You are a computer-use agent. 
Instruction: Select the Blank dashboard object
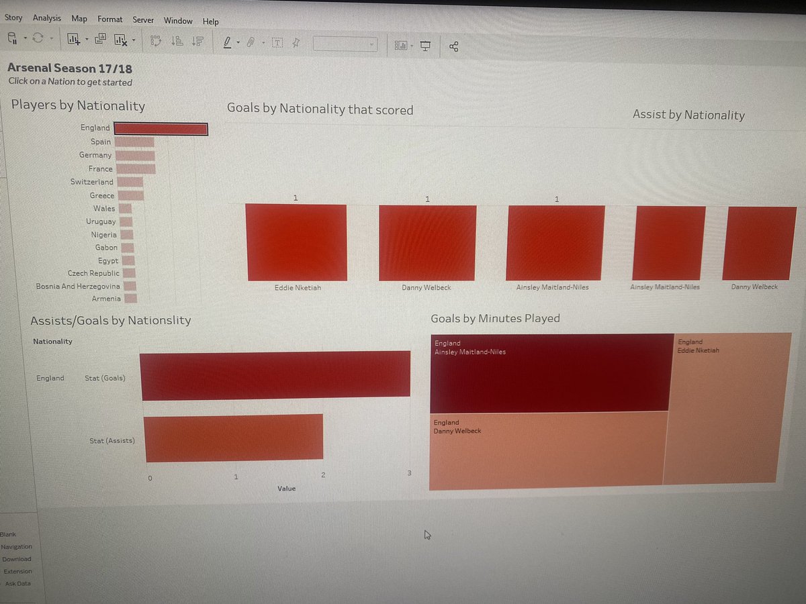pos(8,534)
